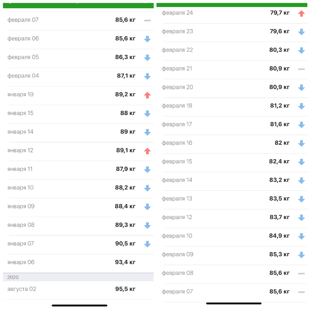This screenshot has width=310, height=310.
Task: Open the августа 02 entry with 95,5 кг
Action: click(78, 289)
